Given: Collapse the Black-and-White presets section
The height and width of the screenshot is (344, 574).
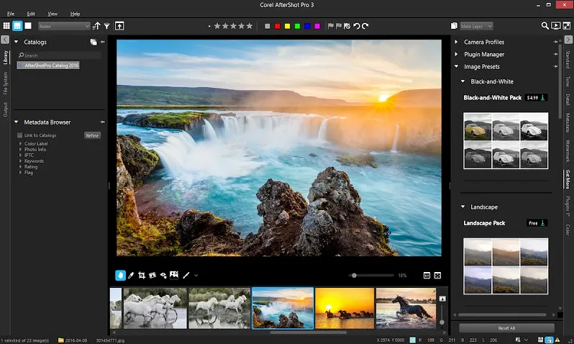Looking at the screenshot, I should 464,81.
